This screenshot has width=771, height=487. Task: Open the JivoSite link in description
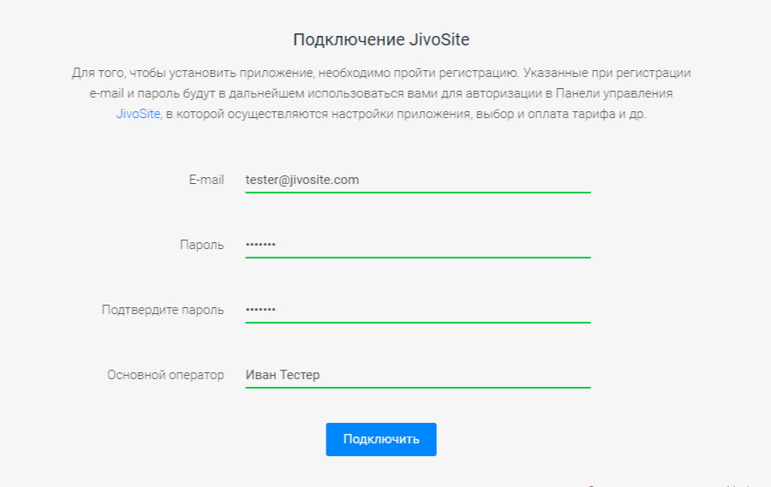pyautogui.click(x=138, y=114)
